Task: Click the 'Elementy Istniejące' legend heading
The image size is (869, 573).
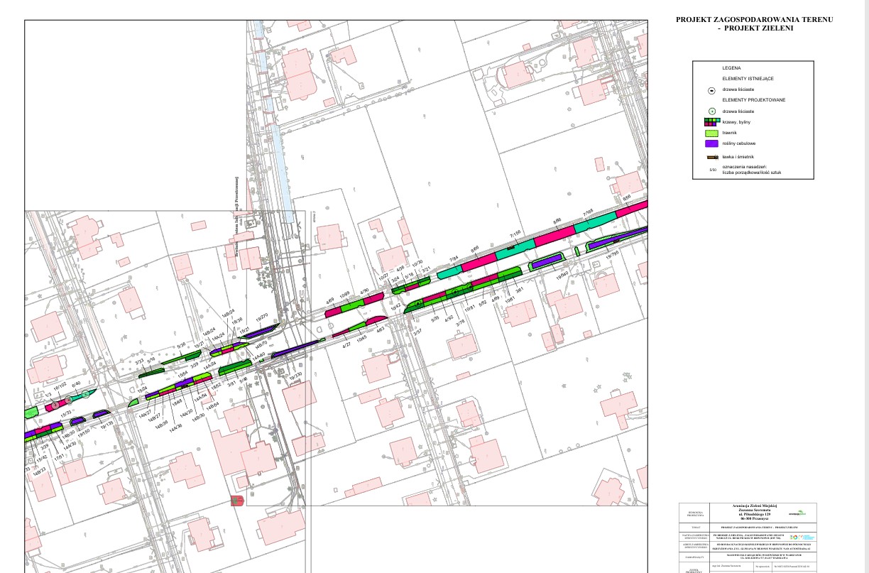Action: [x=747, y=78]
